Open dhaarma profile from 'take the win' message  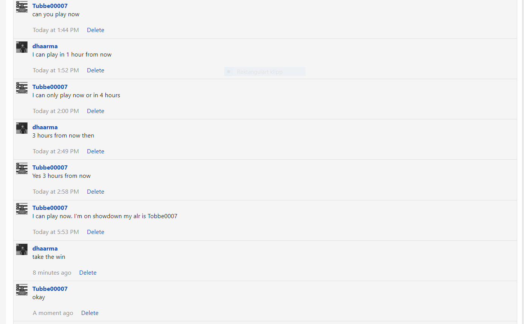(x=45, y=249)
